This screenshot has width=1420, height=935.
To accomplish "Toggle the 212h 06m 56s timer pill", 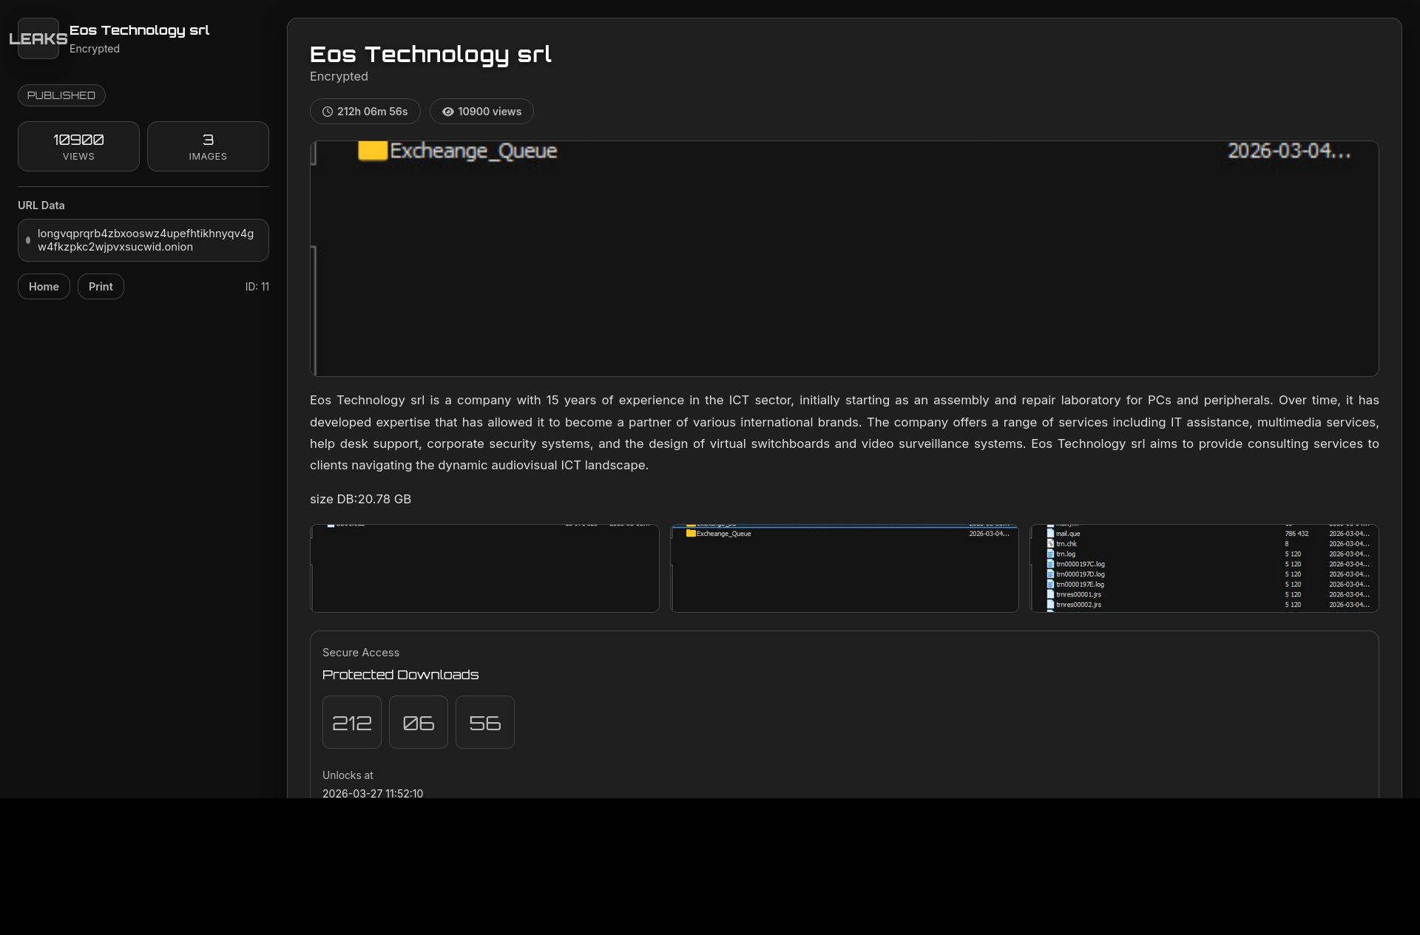I will (365, 111).
